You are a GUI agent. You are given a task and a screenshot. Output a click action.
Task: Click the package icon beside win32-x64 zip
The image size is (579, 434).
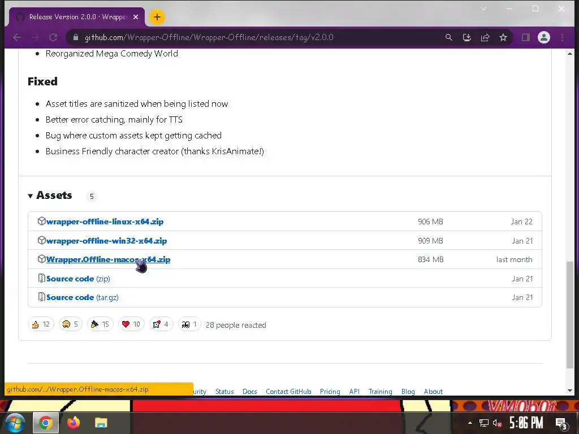point(41,240)
